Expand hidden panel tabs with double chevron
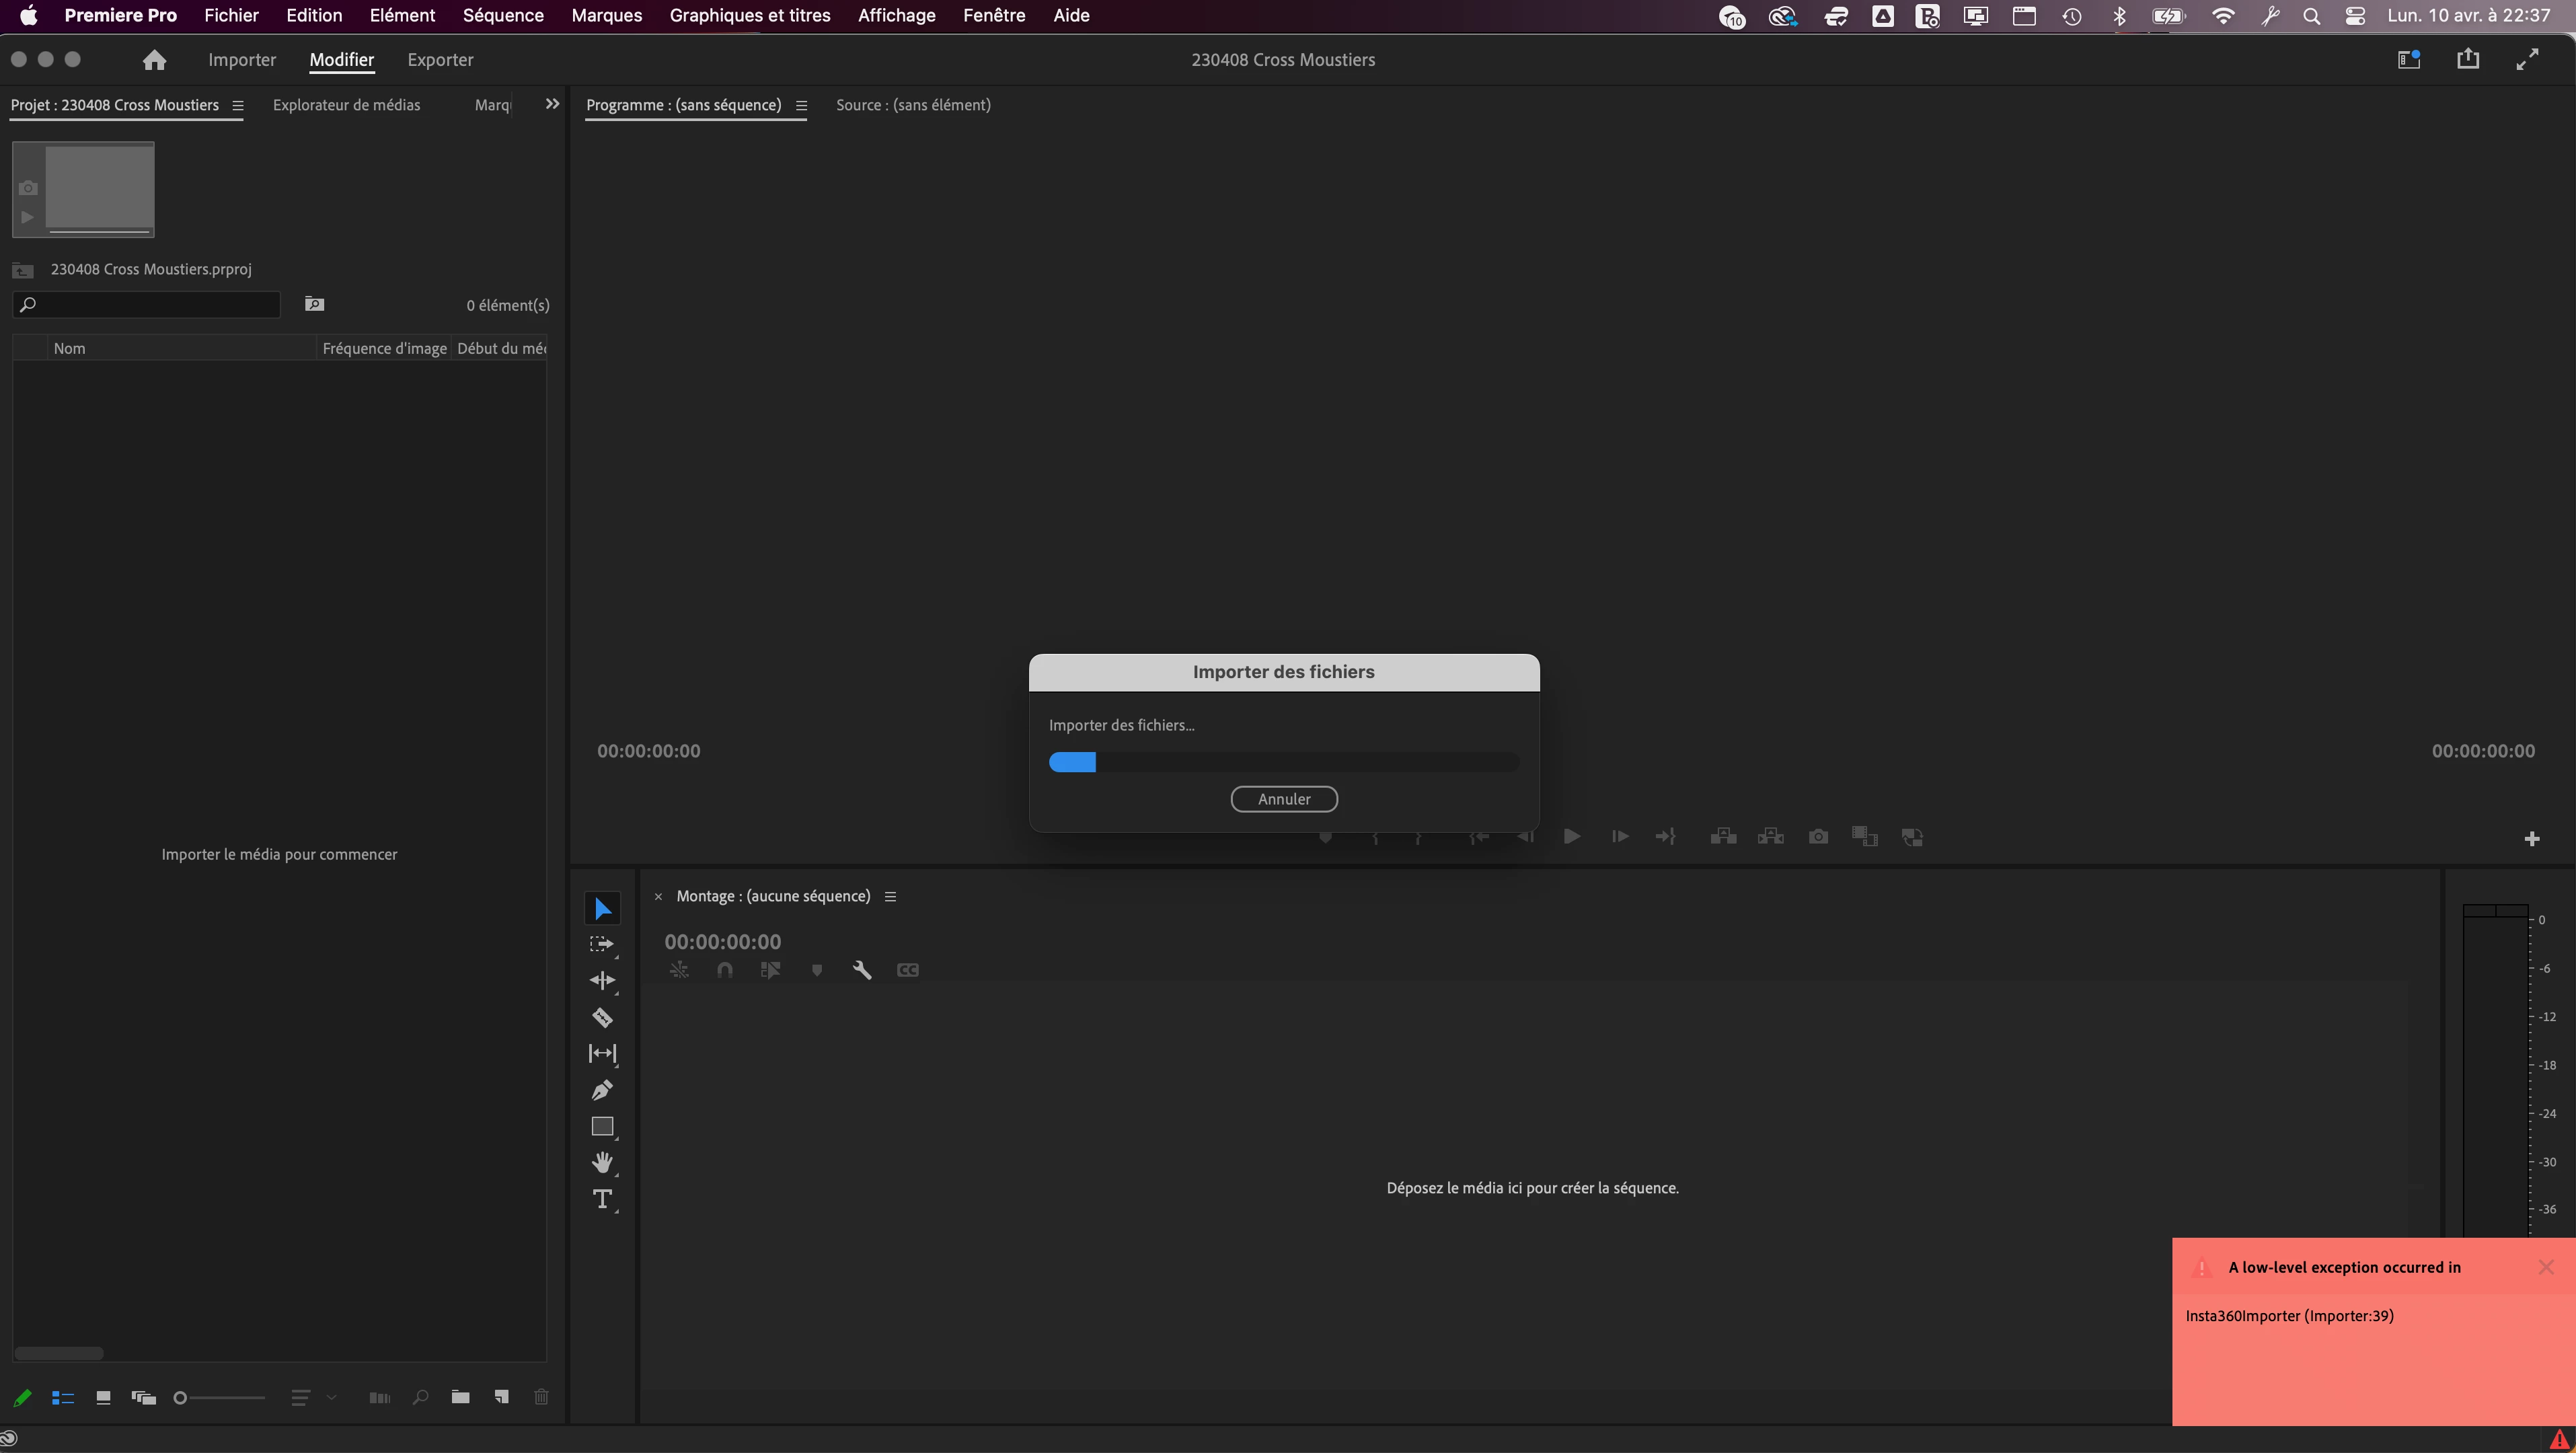 click(x=552, y=104)
